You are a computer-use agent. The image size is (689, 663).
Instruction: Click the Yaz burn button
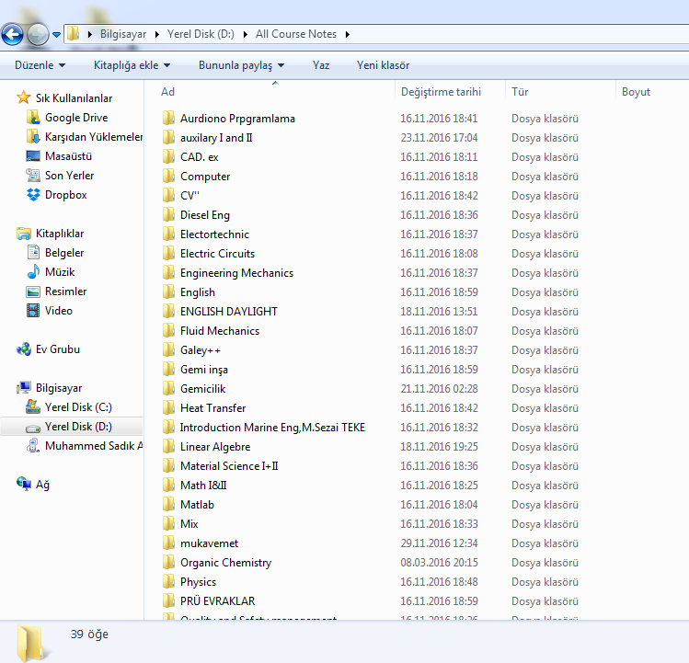click(321, 65)
